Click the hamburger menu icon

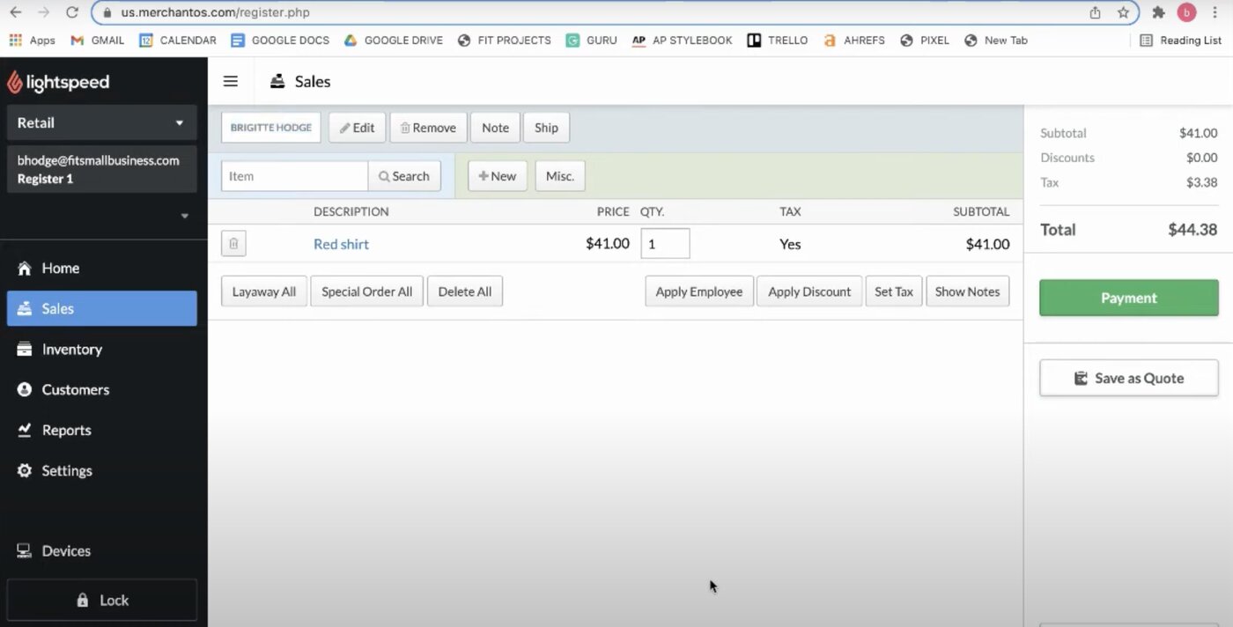[230, 81]
